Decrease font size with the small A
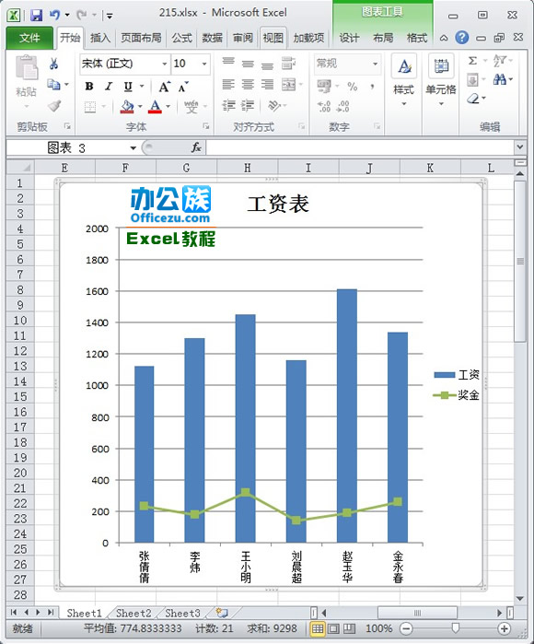Image resolution: width=534 pixels, height=644 pixels. [183, 87]
